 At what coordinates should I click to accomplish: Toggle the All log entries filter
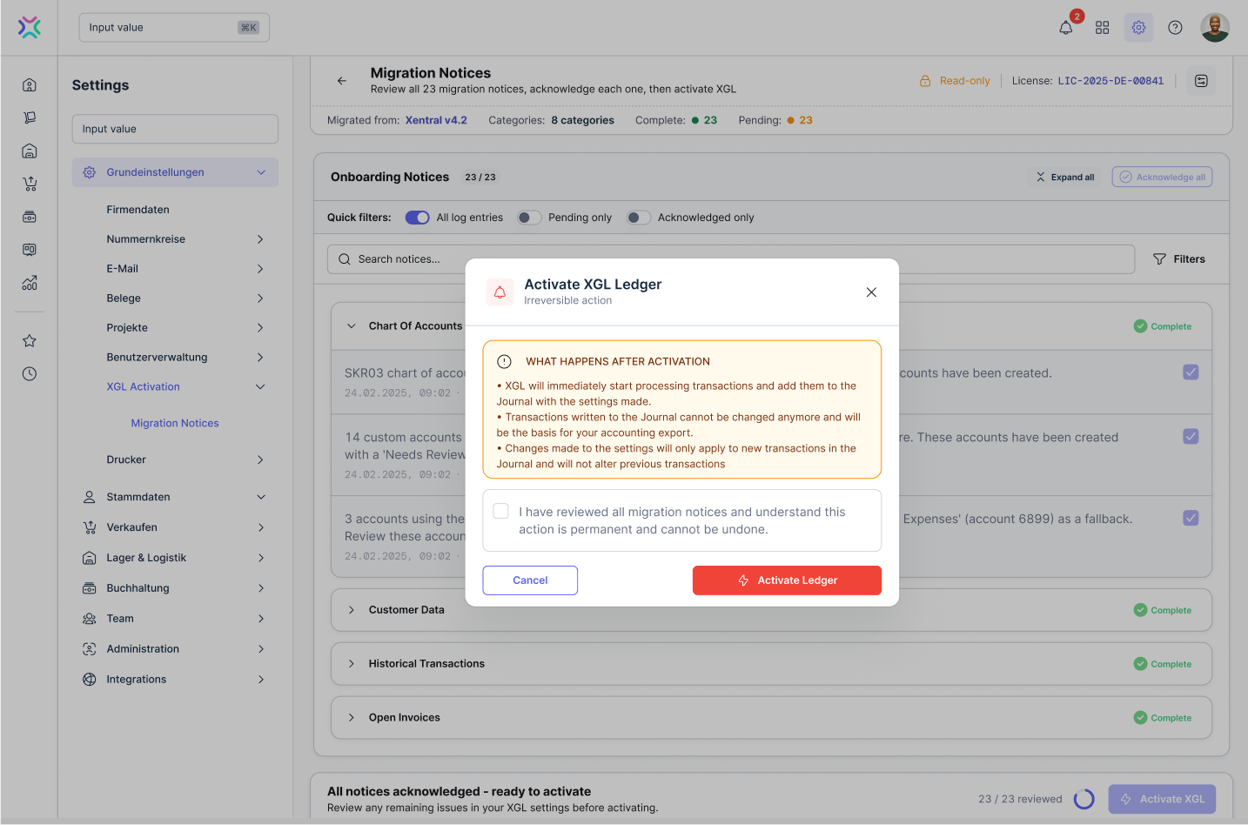[417, 218]
